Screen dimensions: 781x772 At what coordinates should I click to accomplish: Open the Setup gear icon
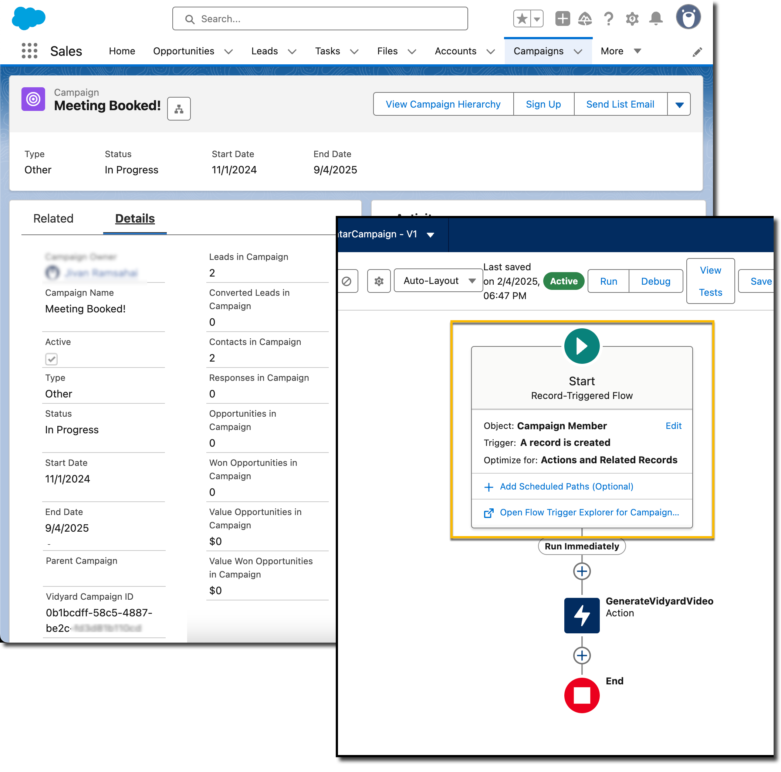(x=632, y=18)
